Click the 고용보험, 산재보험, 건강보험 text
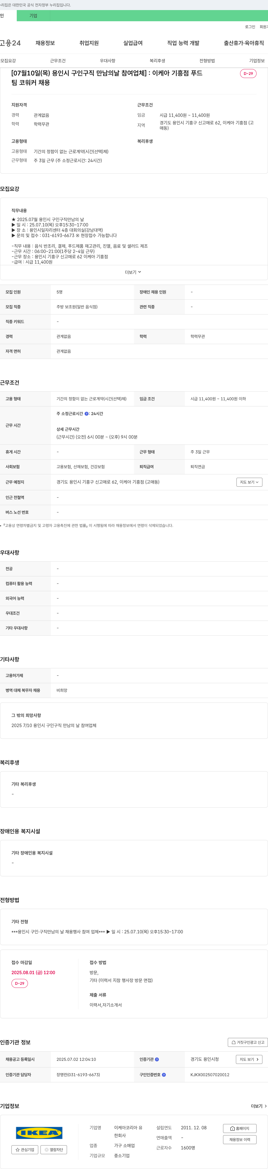The image size is (268, 1169). pyautogui.click(x=80, y=467)
